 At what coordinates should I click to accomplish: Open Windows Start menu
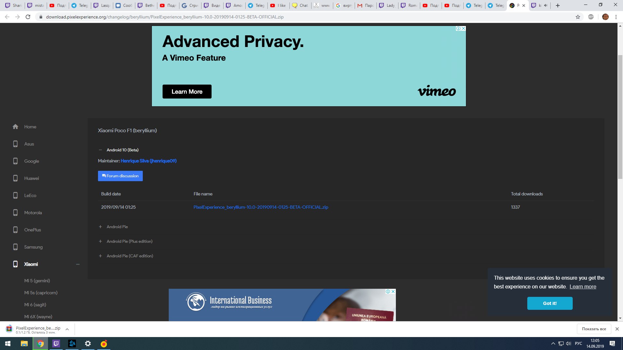8,344
